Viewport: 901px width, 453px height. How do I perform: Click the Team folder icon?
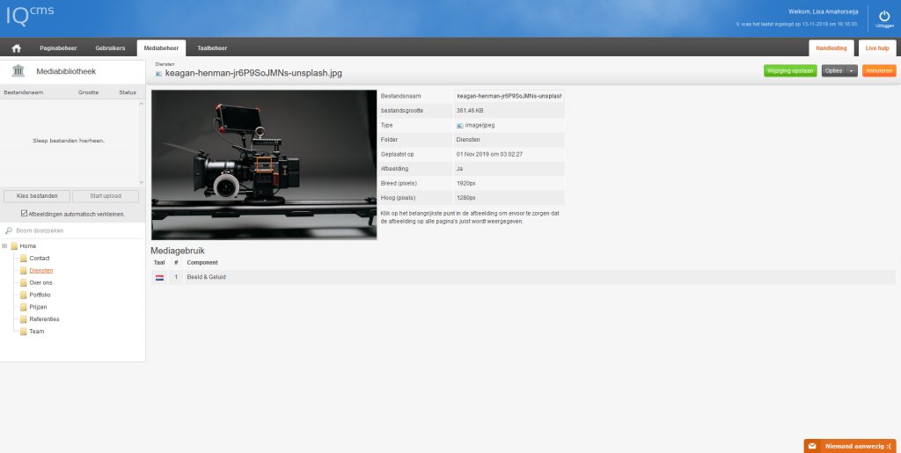pos(24,332)
